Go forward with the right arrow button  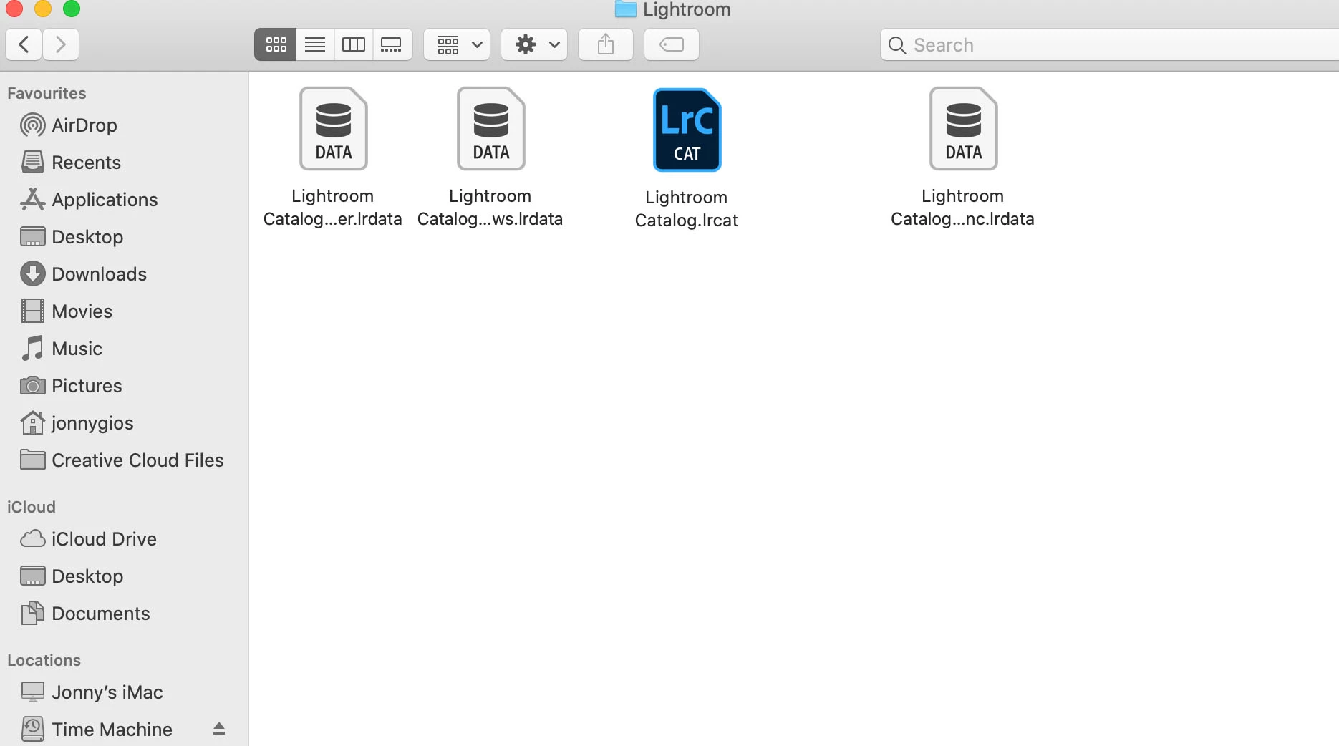coord(61,44)
